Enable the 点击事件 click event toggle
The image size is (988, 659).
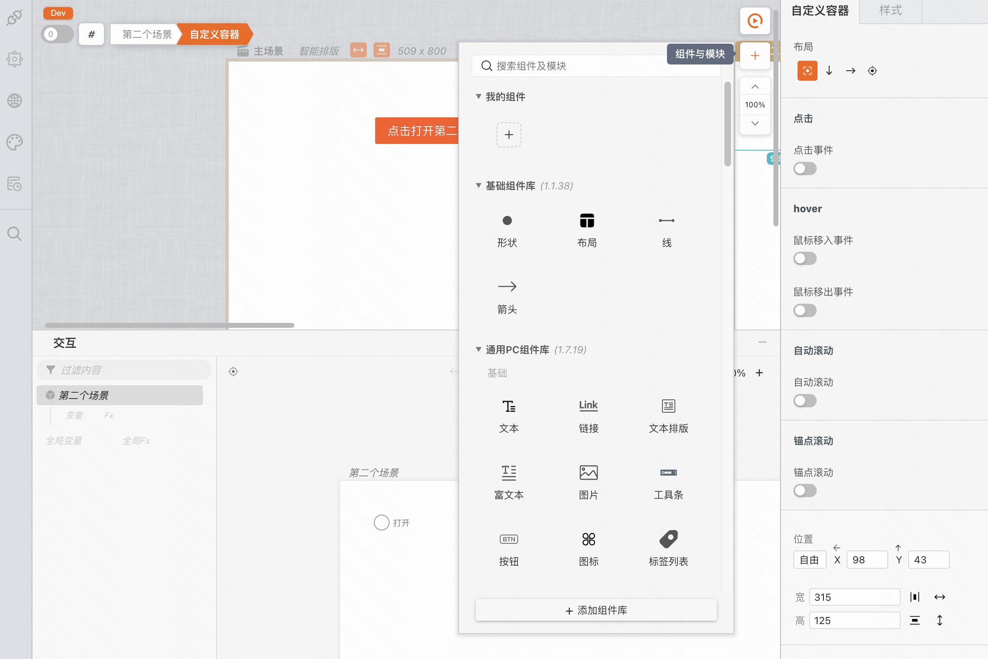805,169
